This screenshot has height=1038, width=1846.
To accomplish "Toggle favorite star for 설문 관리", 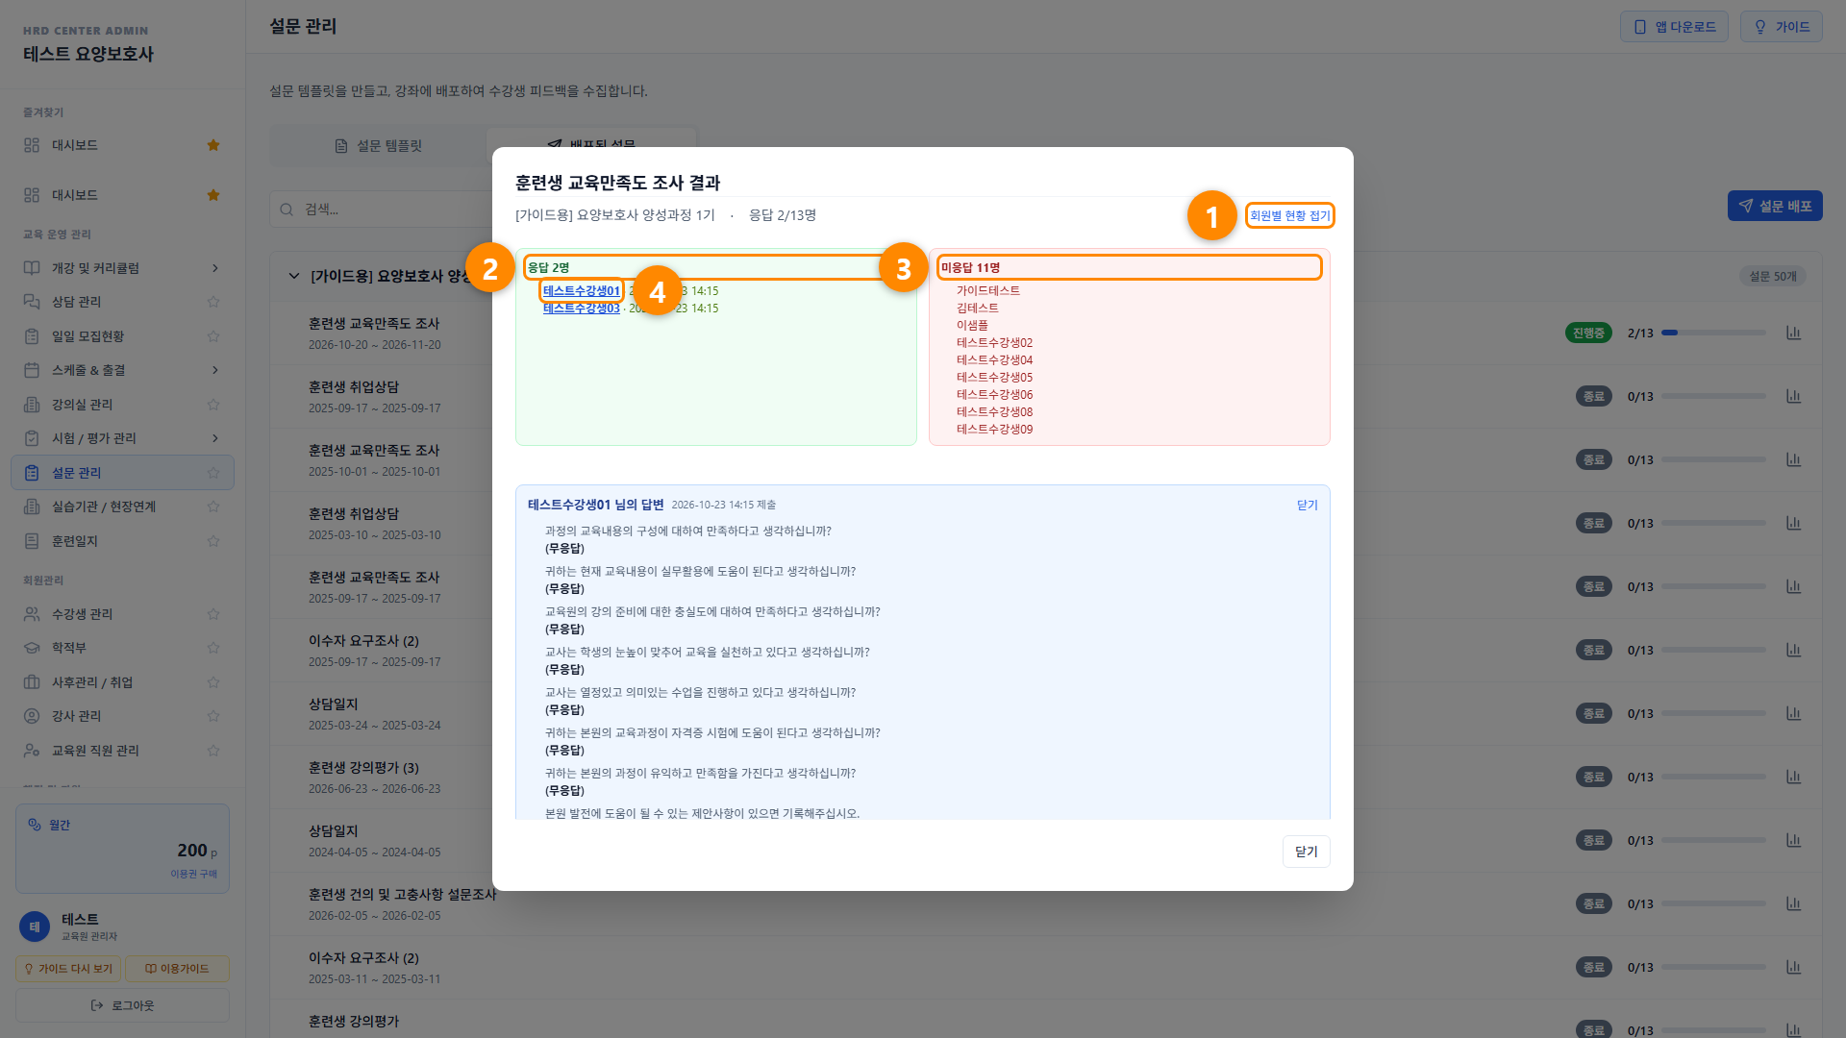I will point(213,473).
